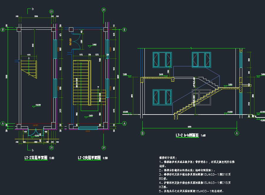This screenshot has width=265, height=195.
Task: Select note 3 referencing 15J403-1 第B16页
Action: [x=195, y=176]
